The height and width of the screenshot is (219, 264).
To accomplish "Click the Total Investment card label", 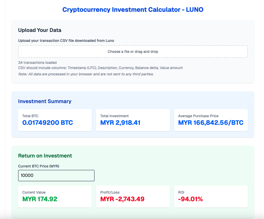I will click(114, 116).
